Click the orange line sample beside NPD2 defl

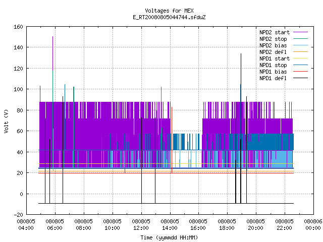(300, 51)
